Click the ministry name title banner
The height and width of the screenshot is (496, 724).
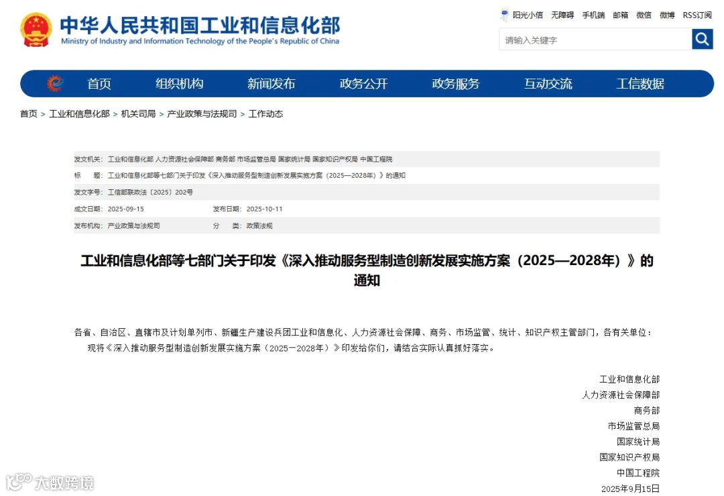click(x=200, y=30)
